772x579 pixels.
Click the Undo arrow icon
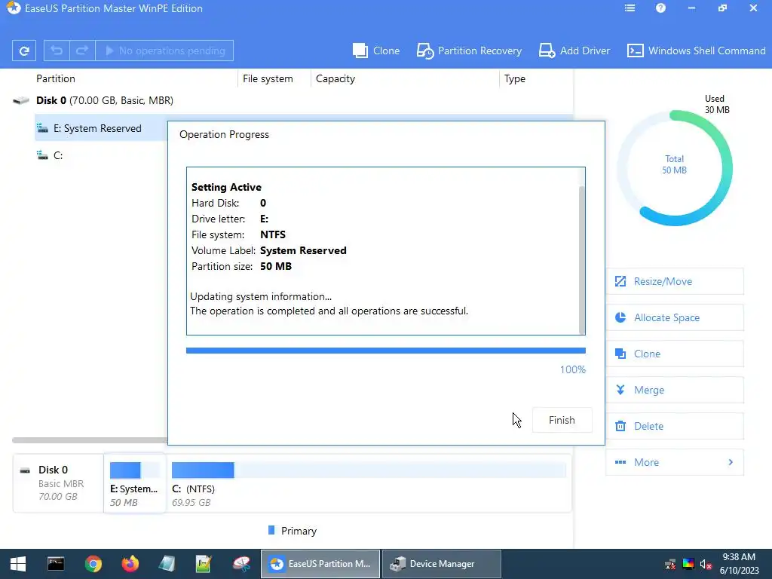point(57,51)
